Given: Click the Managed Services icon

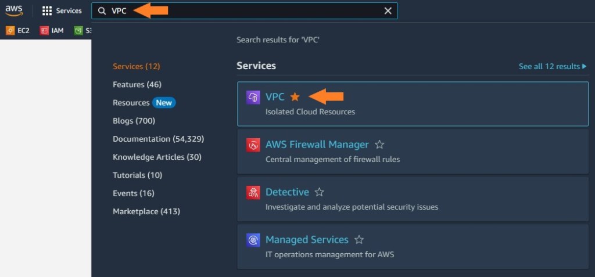Looking at the screenshot, I should pyautogui.click(x=253, y=240).
